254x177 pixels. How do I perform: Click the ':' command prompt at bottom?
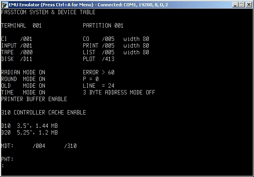point(3,166)
